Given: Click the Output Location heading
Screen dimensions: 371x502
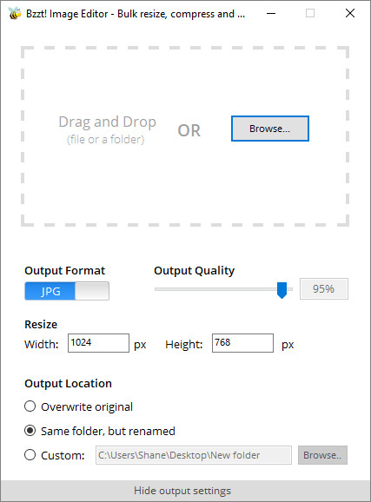Looking at the screenshot, I should (69, 383).
